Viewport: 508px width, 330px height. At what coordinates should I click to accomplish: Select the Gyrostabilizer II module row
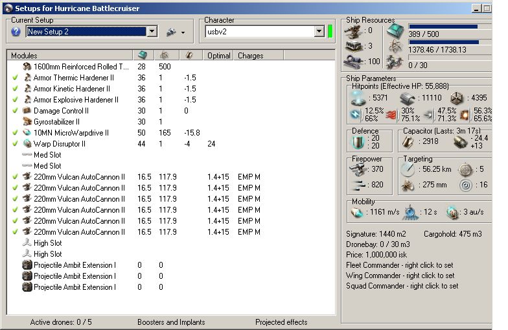coord(171,122)
